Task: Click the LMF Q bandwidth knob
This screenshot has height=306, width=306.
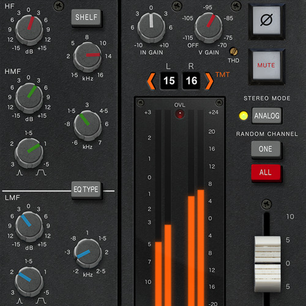Action: (x=29, y=281)
